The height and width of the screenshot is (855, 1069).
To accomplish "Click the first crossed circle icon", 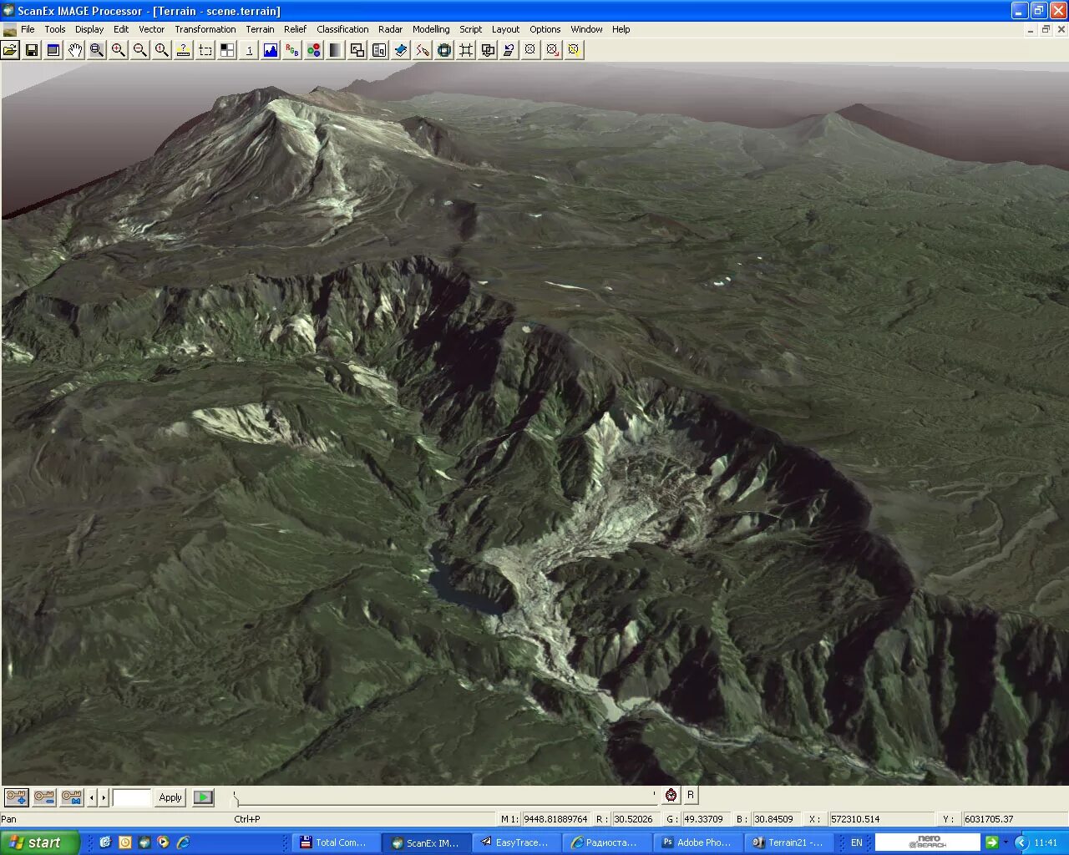I will 529,50.
